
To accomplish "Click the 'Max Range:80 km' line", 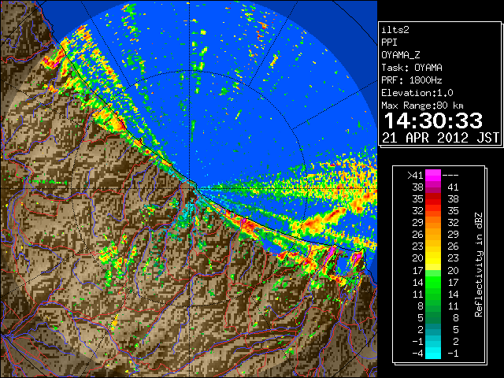I will pos(422,106).
